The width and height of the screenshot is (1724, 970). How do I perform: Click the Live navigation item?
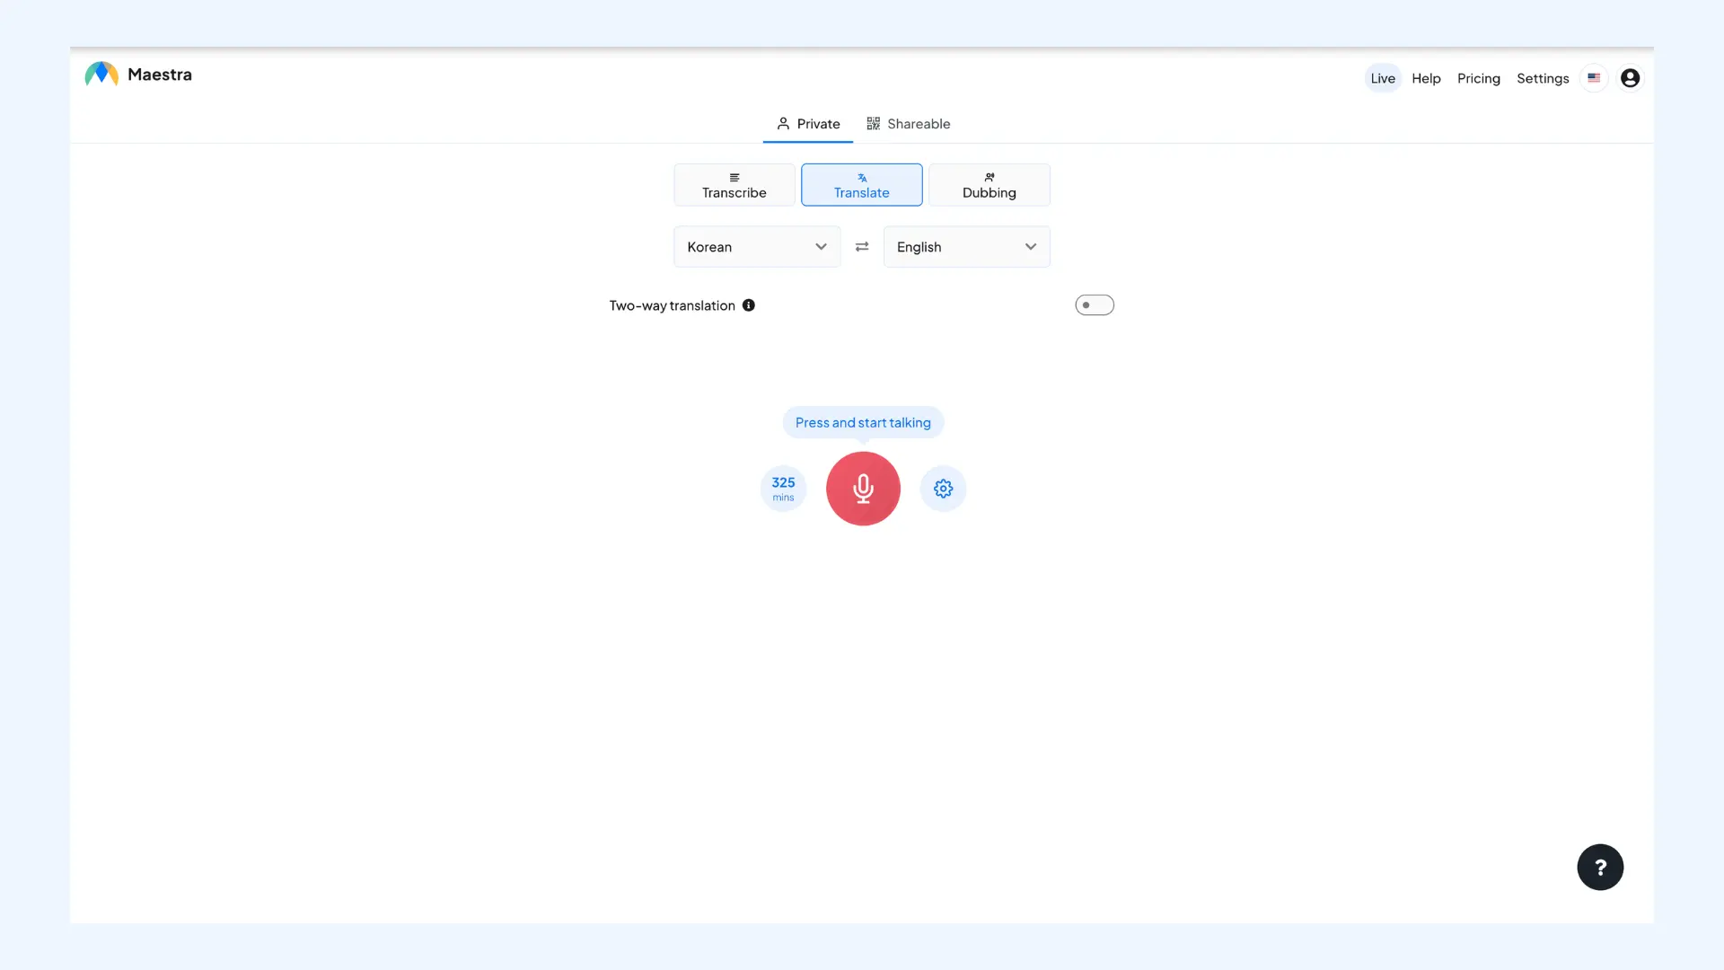pyautogui.click(x=1383, y=78)
